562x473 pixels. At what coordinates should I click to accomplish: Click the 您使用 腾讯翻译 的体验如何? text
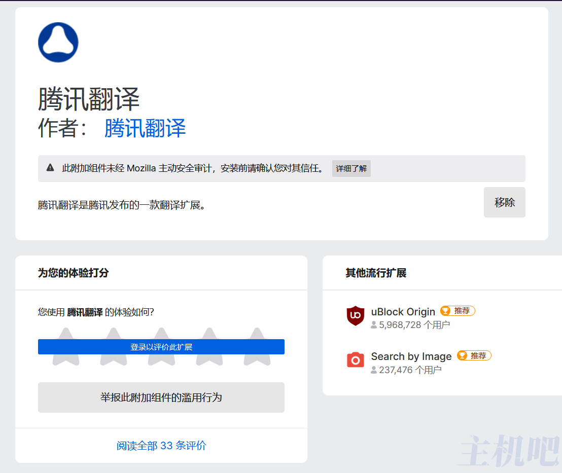[96, 312]
